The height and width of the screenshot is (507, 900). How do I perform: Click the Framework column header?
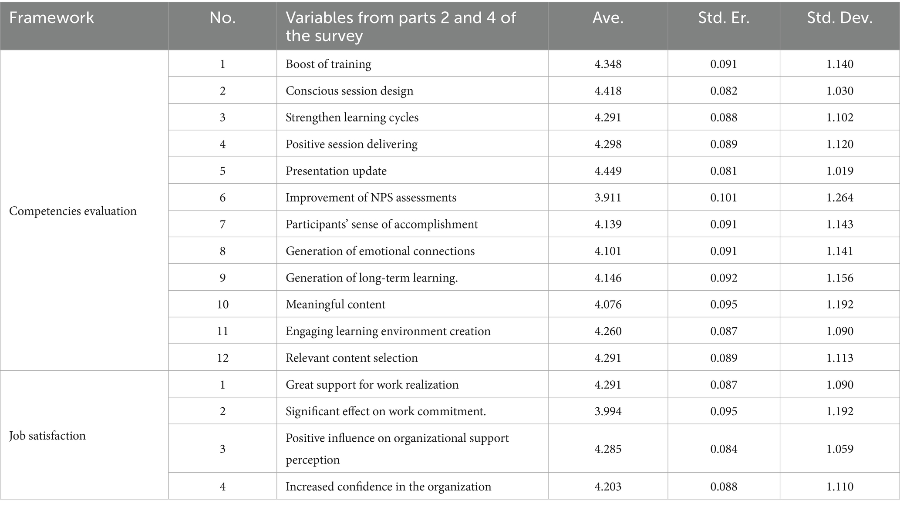(51, 18)
